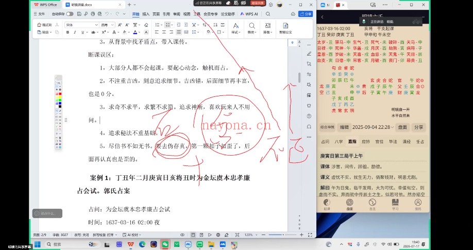The width and height of the screenshot is (473, 250).
Task: Click the underline formatting icon
Action: coord(81,32)
